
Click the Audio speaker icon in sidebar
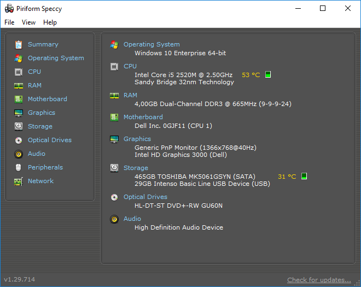pyautogui.click(x=19, y=154)
